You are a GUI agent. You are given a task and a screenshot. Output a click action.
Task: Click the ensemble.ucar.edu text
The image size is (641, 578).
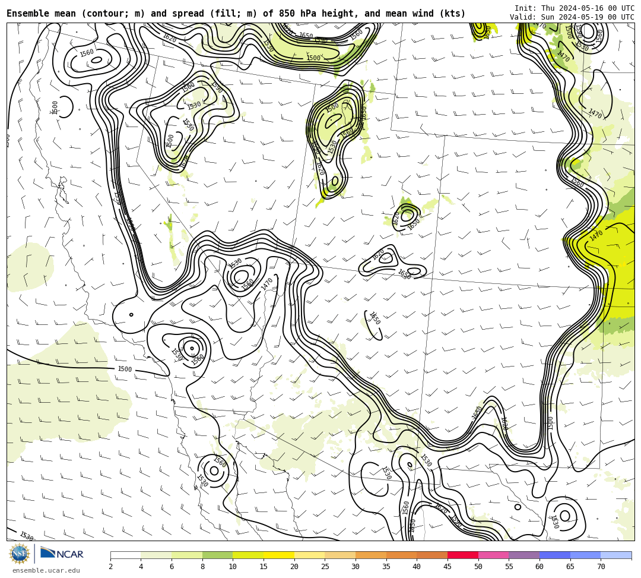[x=46, y=570]
